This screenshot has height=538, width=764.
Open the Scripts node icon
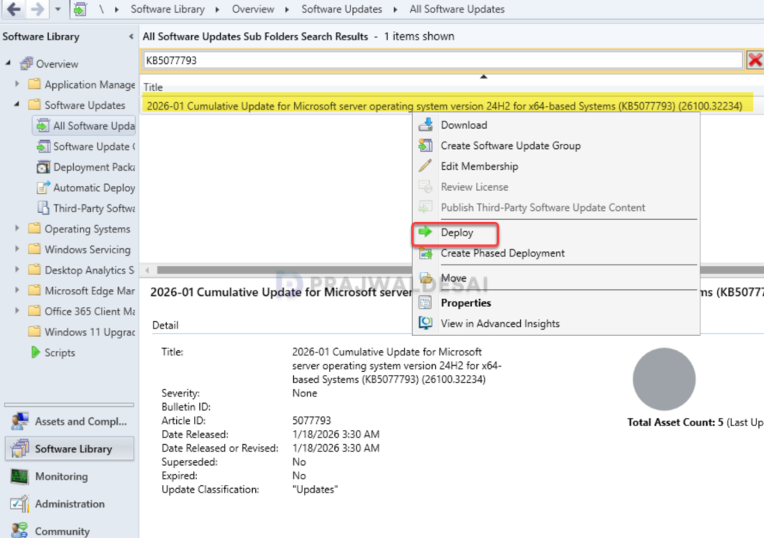(35, 352)
